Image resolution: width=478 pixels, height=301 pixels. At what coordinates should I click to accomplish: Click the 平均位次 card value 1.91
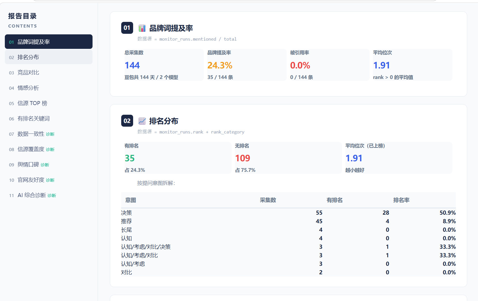click(381, 65)
